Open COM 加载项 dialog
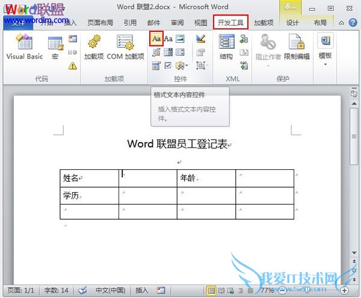 [x=126, y=47]
